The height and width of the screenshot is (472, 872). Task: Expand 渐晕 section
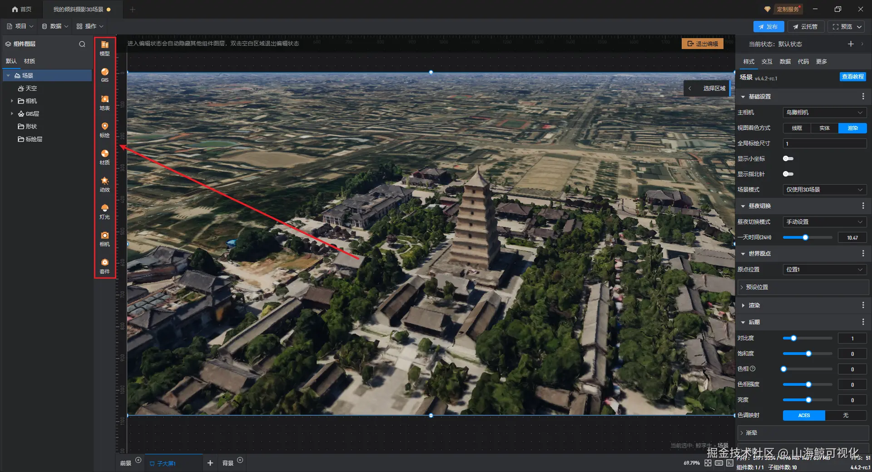[803, 433]
